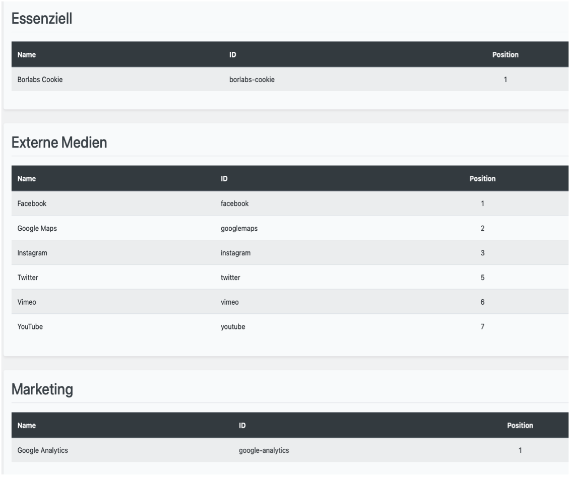Select the Instagram name entry
This screenshot has height=477, width=571.
click(32, 253)
